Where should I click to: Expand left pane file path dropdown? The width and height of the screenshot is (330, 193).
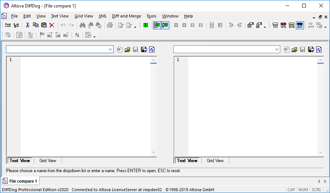click(x=110, y=49)
